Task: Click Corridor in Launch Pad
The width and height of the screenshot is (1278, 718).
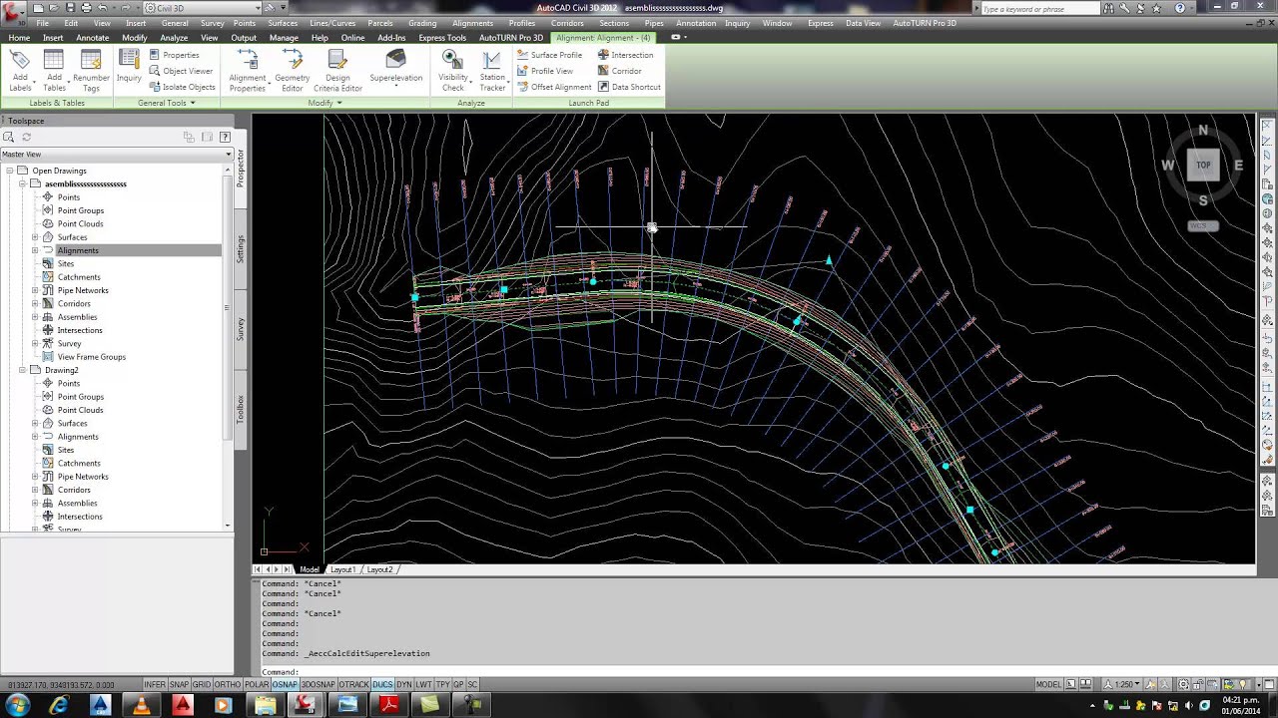Action: [619, 71]
